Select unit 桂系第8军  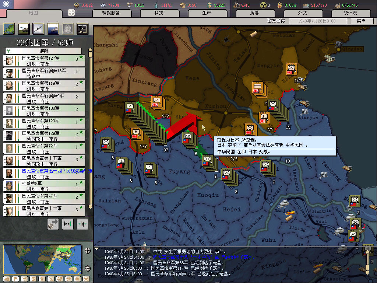pos(44,186)
